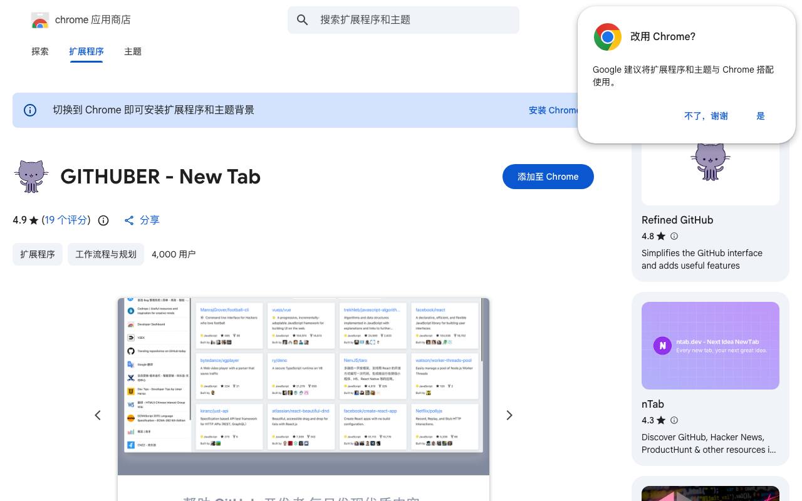Click the info icon beside Refined GitHub rating 4.8
Image resolution: width=802 pixels, height=501 pixels.
(674, 236)
